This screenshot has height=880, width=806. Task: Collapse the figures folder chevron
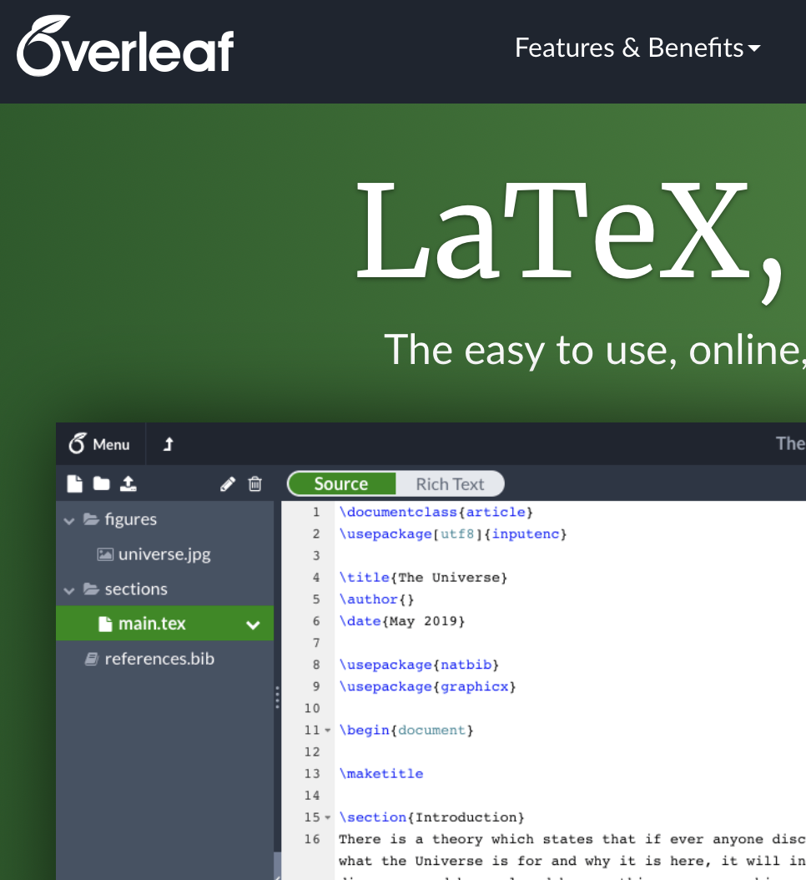tap(69, 521)
